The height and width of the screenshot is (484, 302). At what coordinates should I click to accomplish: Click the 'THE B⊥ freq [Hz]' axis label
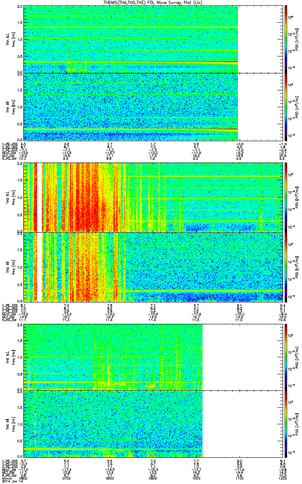[x=10, y=357]
